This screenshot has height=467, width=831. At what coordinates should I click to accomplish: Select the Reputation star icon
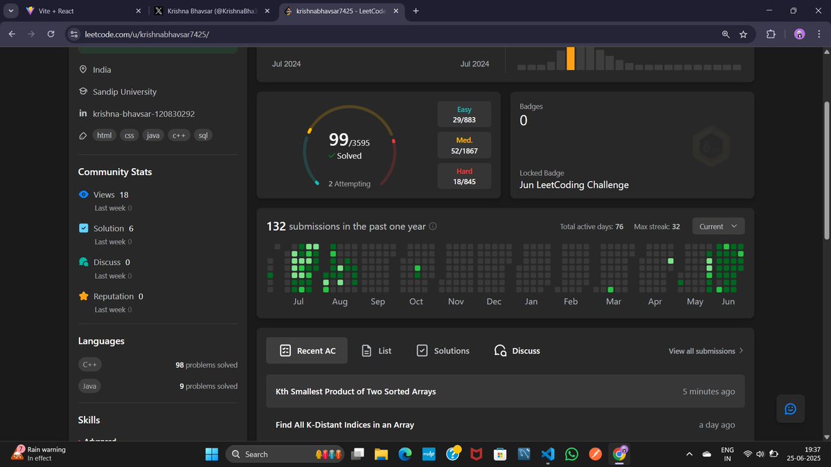[x=84, y=295]
